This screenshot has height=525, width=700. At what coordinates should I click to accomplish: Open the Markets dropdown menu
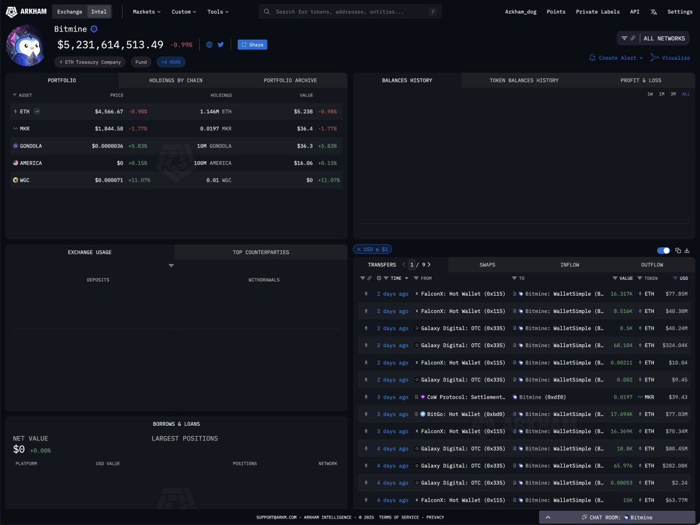click(147, 12)
